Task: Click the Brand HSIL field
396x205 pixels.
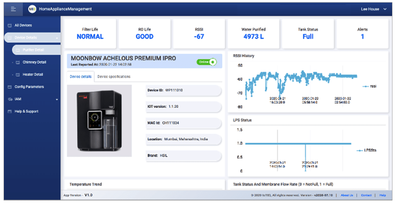Action: 184,155
